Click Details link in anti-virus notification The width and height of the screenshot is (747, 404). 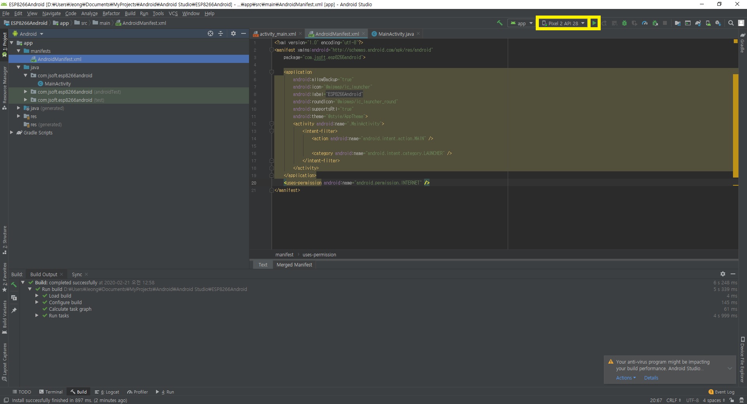[x=651, y=378]
